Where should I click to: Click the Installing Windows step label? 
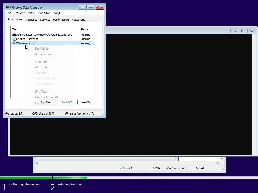[x=70, y=184]
